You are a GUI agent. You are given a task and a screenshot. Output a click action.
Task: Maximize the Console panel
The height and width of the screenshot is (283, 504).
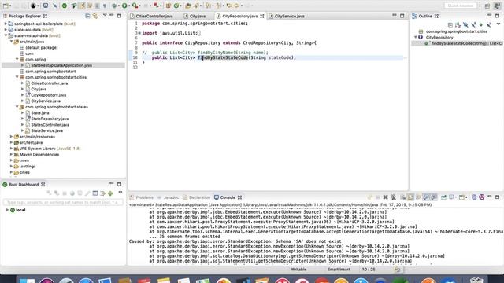[497, 197]
